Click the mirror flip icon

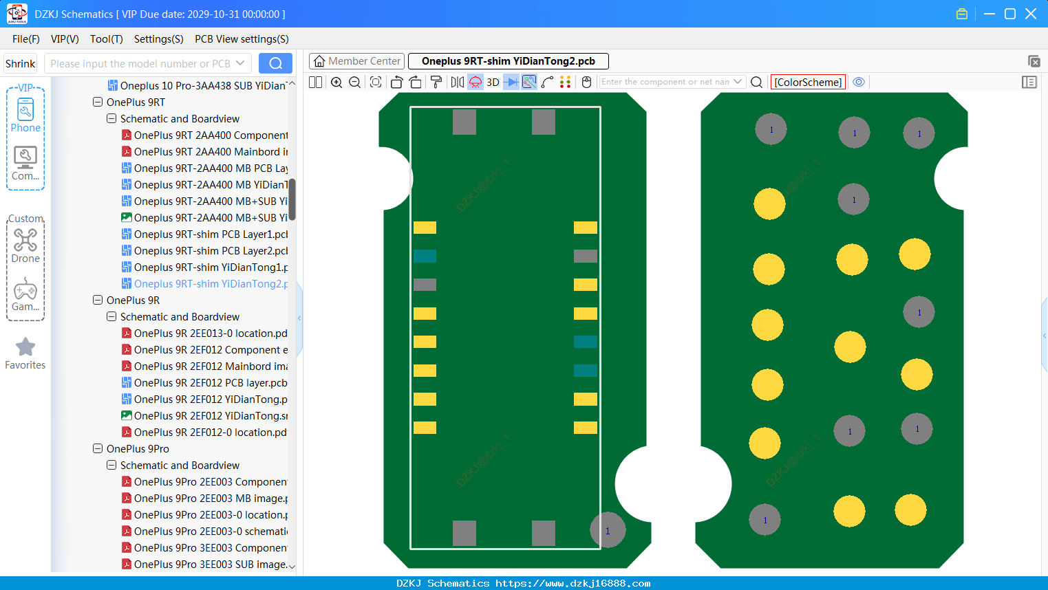tap(458, 83)
